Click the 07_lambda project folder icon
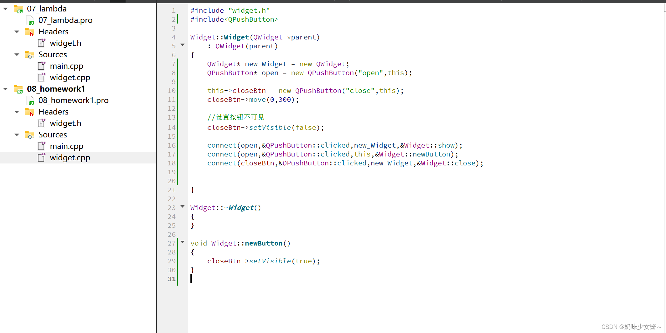The width and height of the screenshot is (666, 333). click(x=18, y=9)
